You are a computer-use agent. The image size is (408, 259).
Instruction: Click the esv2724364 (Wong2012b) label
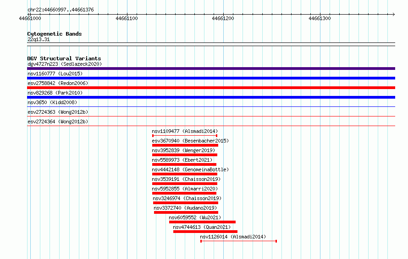(58, 122)
